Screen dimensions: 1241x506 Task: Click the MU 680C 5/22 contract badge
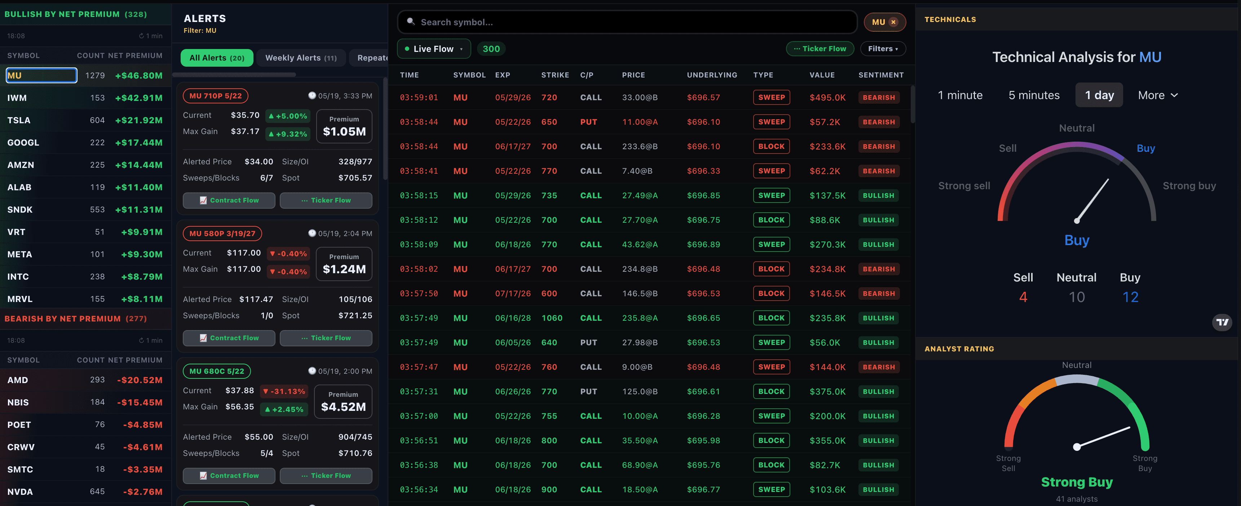(216, 371)
